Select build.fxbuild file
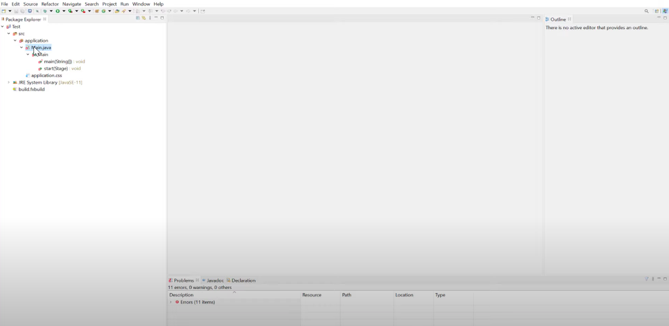The height and width of the screenshot is (326, 669). click(32, 89)
